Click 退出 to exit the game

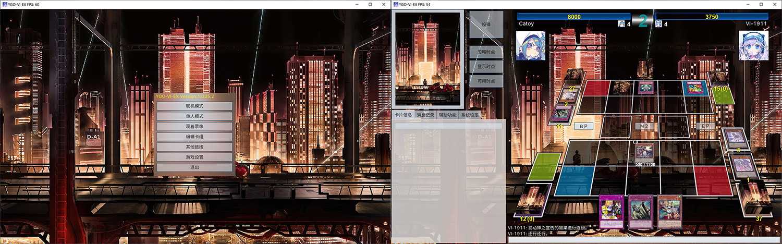(x=194, y=167)
